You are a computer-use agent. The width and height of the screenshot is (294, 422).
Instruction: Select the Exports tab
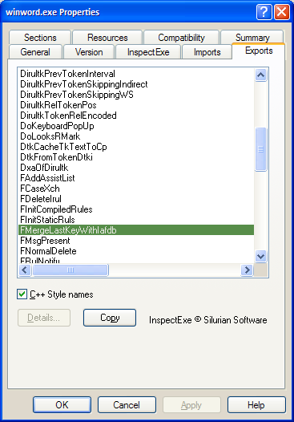pos(259,51)
